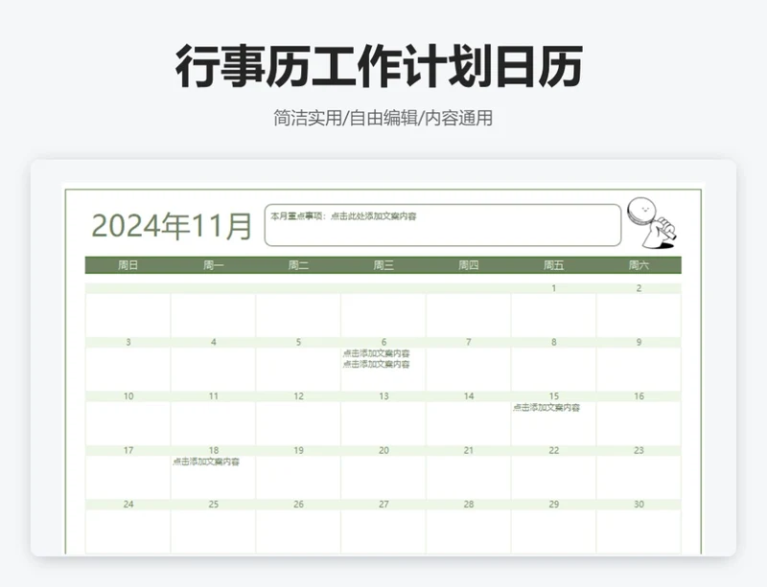Click the date cell numbered 3
Screen dimensions: 767x587
(x=128, y=342)
